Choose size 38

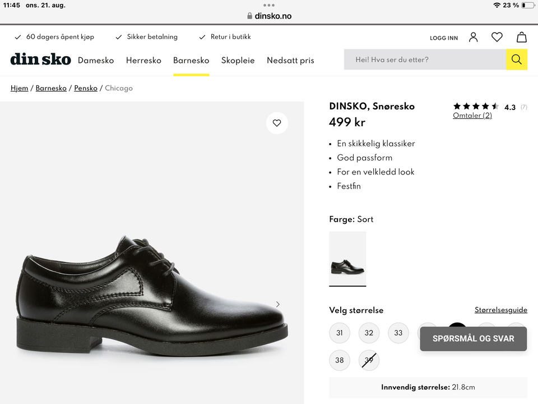340,360
